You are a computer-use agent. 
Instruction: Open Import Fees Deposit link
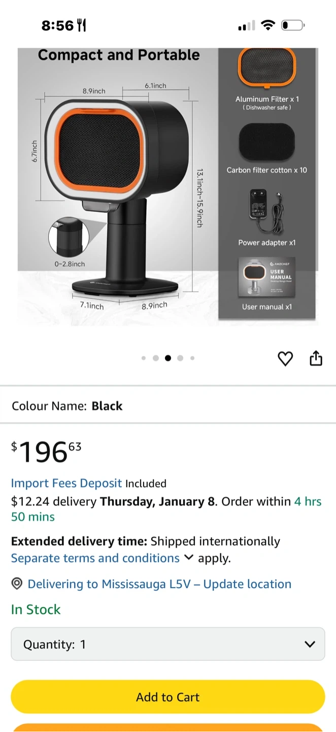[x=66, y=483]
